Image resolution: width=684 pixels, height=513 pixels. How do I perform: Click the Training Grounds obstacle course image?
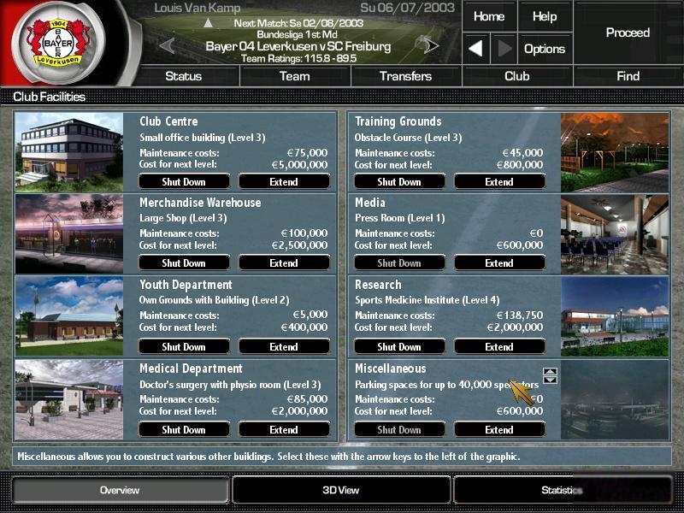coord(615,152)
